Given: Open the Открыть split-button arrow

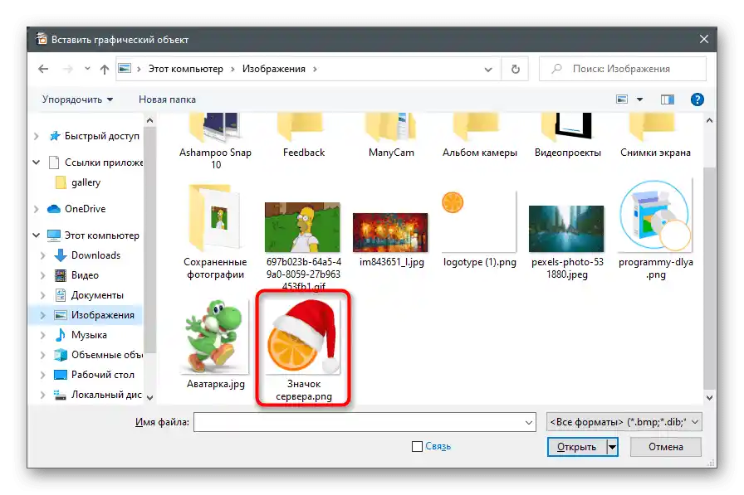Looking at the screenshot, I should [x=612, y=447].
